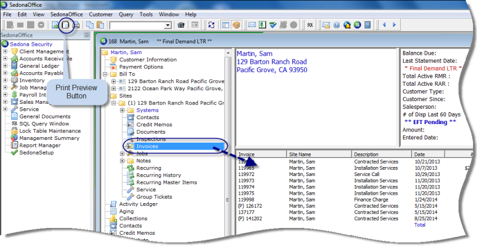This screenshot has height=246, width=477.
Task: Open the Query menu
Action: tap(126, 14)
